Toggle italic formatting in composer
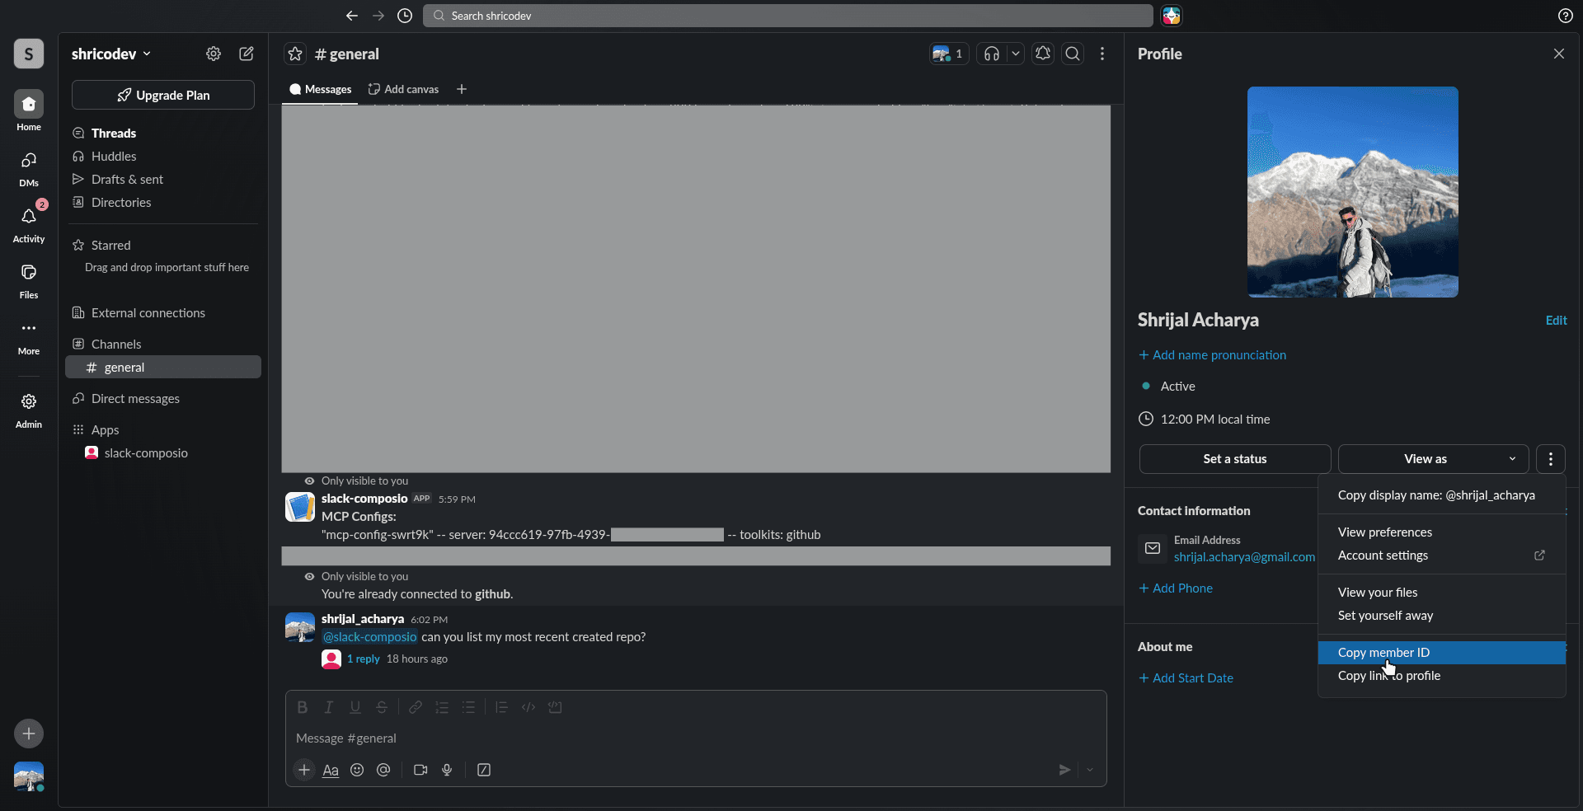Viewport: 1583px width, 811px height. point(329,707)
